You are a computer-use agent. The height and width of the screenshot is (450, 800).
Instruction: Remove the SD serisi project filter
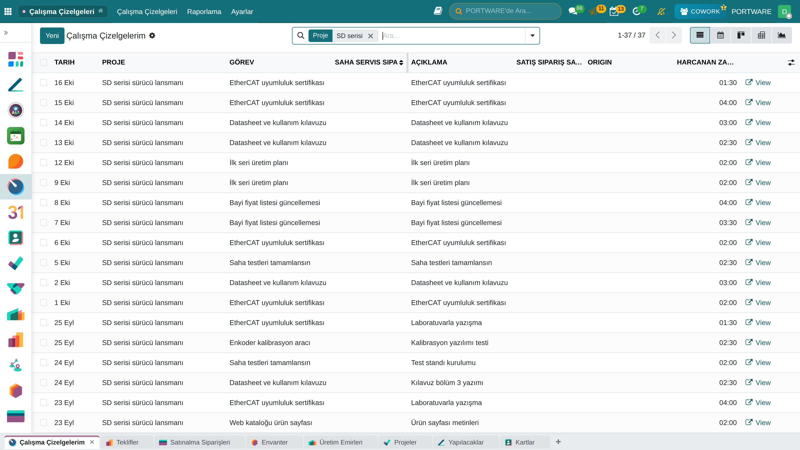[370, 36]
